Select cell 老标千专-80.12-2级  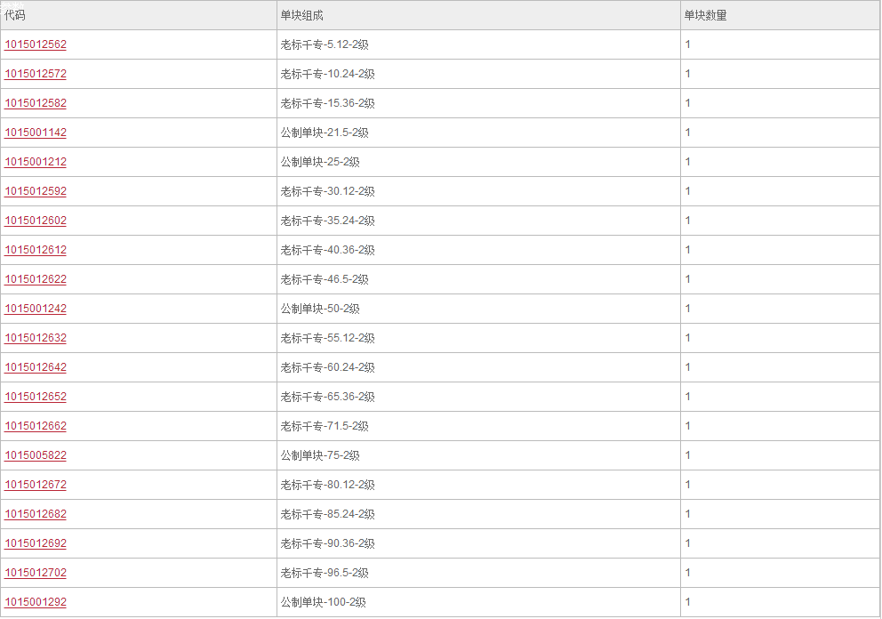point(478,485)
